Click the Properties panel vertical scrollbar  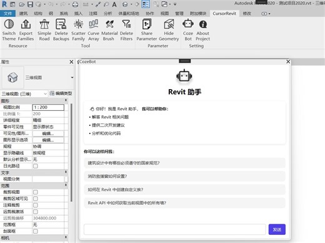tap(72, 153)
